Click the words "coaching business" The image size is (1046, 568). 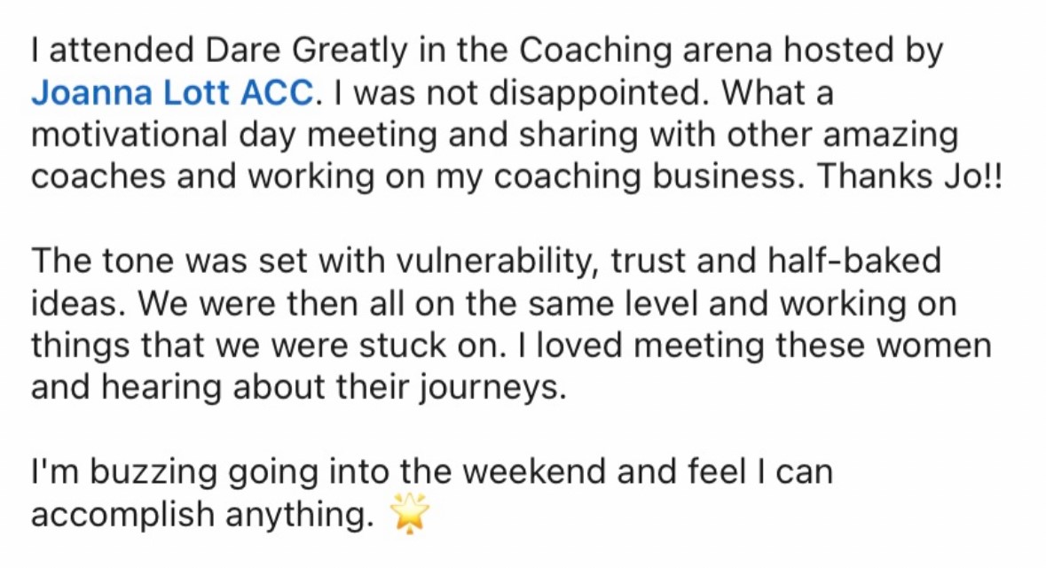[x=661, y=177]
